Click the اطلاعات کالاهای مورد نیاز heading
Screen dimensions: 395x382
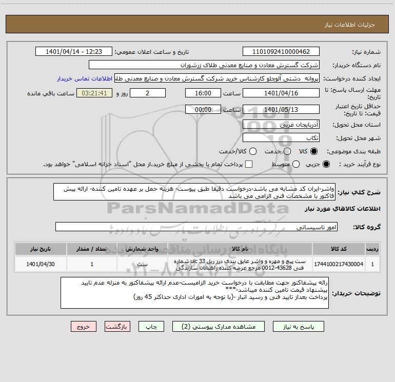click(x=342, y=209)
